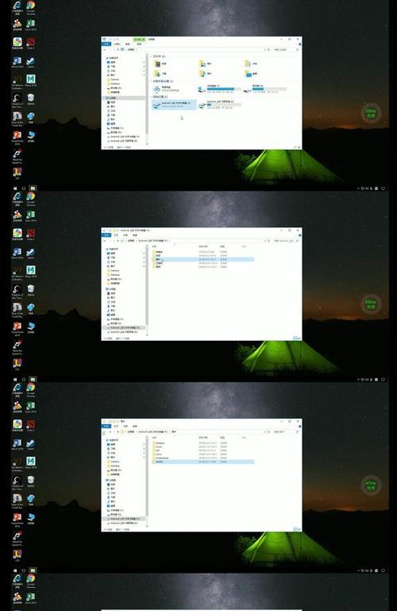Switch to the green Drive Tools ribbon tab
This screenshot has height=611, width=397.
(x=139, y=40)
